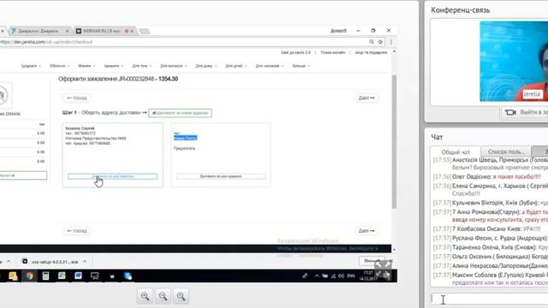Click the magnifier icon in the address bar

coord(372,42)
